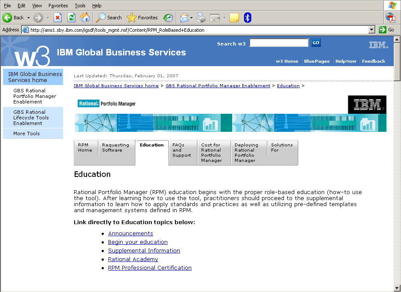This screenshot has height=292, width=401.
Task: Open Search with the magnifier icon
Action: [100, 18]
